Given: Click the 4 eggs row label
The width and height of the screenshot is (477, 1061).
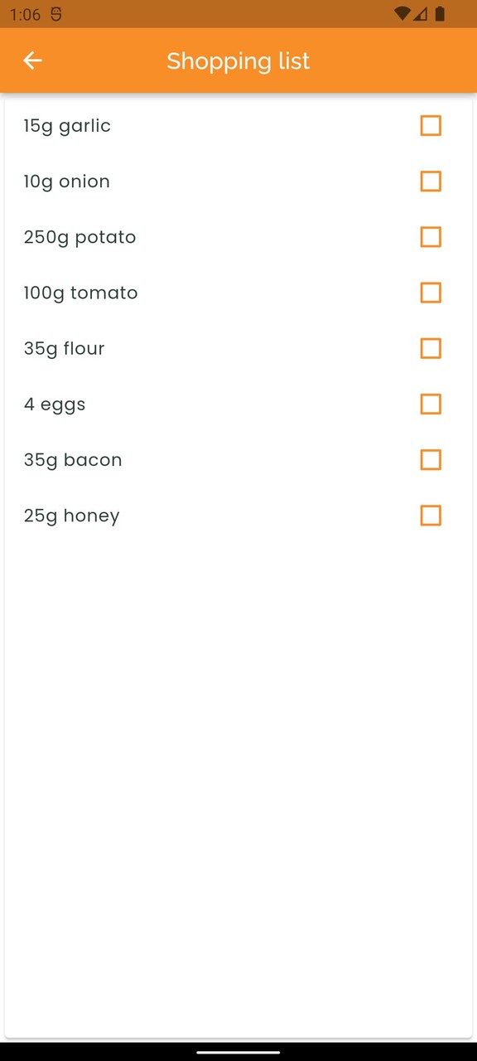Looking at the screenshot, I should (55, 405).
